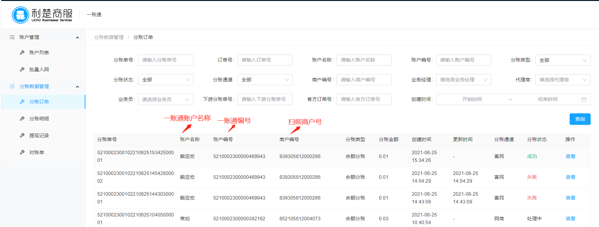The image size is (599, 227).
Task: Focus the 账户编号 input field
Action: click(x=463, y=60)
